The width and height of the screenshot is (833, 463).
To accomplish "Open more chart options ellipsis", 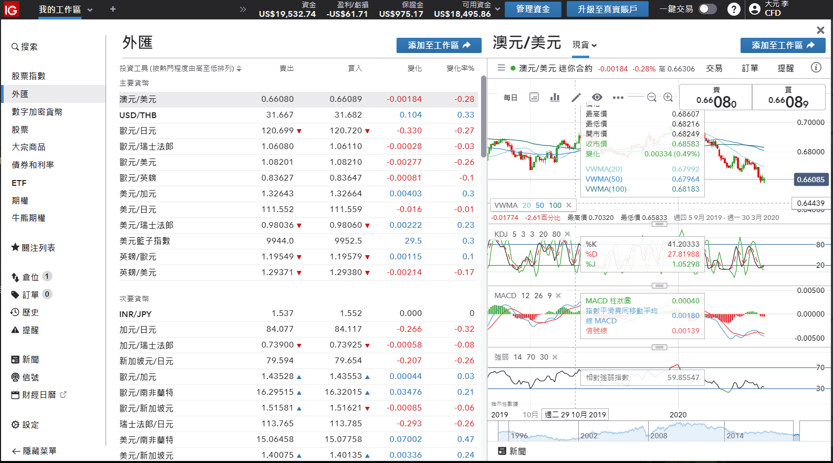I will (x=618, y=97).
